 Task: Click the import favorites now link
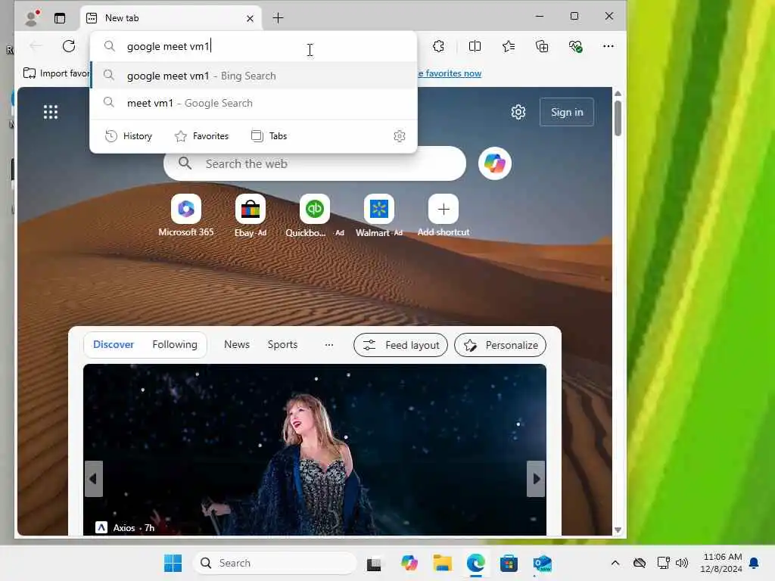pyautogui.click(x=450, y=73)
